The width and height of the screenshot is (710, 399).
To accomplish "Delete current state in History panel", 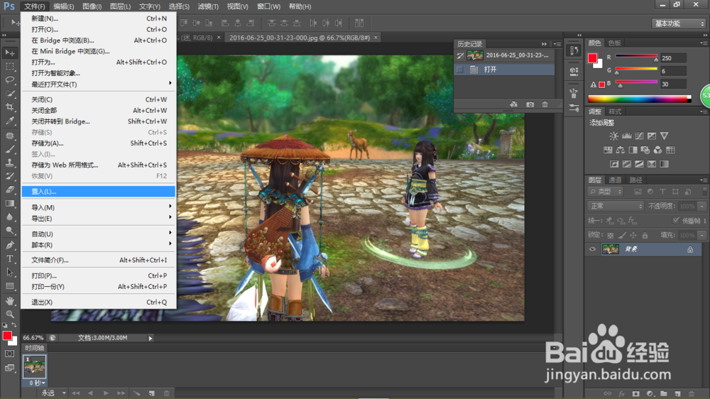I will point(545,104).
